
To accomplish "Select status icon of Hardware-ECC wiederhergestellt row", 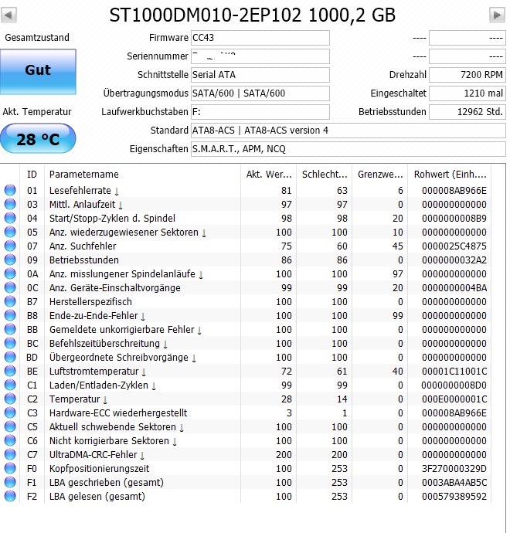I will tap(10, 412).
